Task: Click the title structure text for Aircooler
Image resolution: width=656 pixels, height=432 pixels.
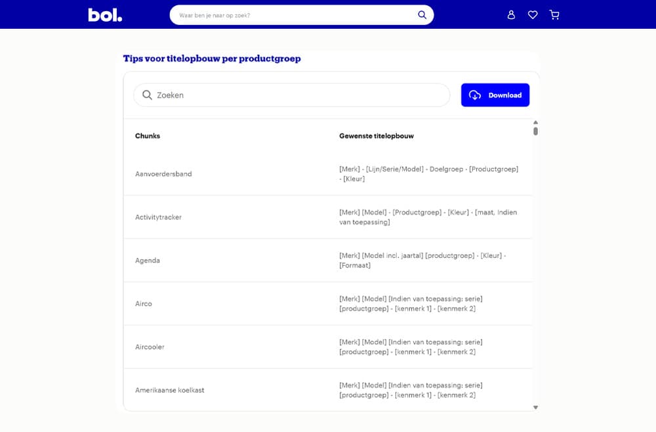Action: pyautogui.click(x=411, y=347)
